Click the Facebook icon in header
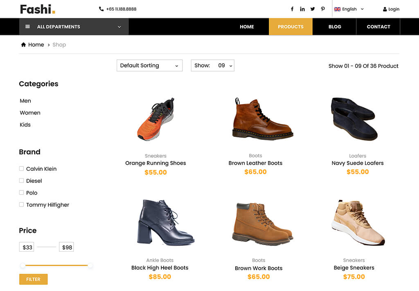Screen dimensions: 419x291 point(292,9)
